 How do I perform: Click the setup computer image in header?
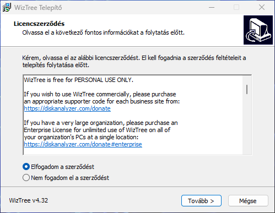click(x=258, y=30)
